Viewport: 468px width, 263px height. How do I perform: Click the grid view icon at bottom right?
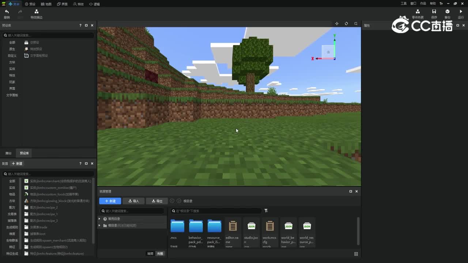click(356, 254)
